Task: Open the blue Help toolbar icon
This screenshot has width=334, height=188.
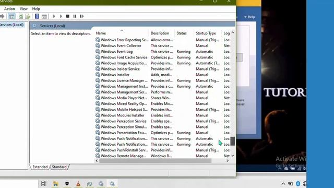Action: coord(37,16)
